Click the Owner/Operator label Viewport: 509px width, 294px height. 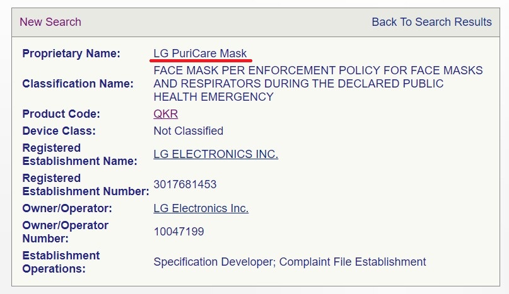67,208
